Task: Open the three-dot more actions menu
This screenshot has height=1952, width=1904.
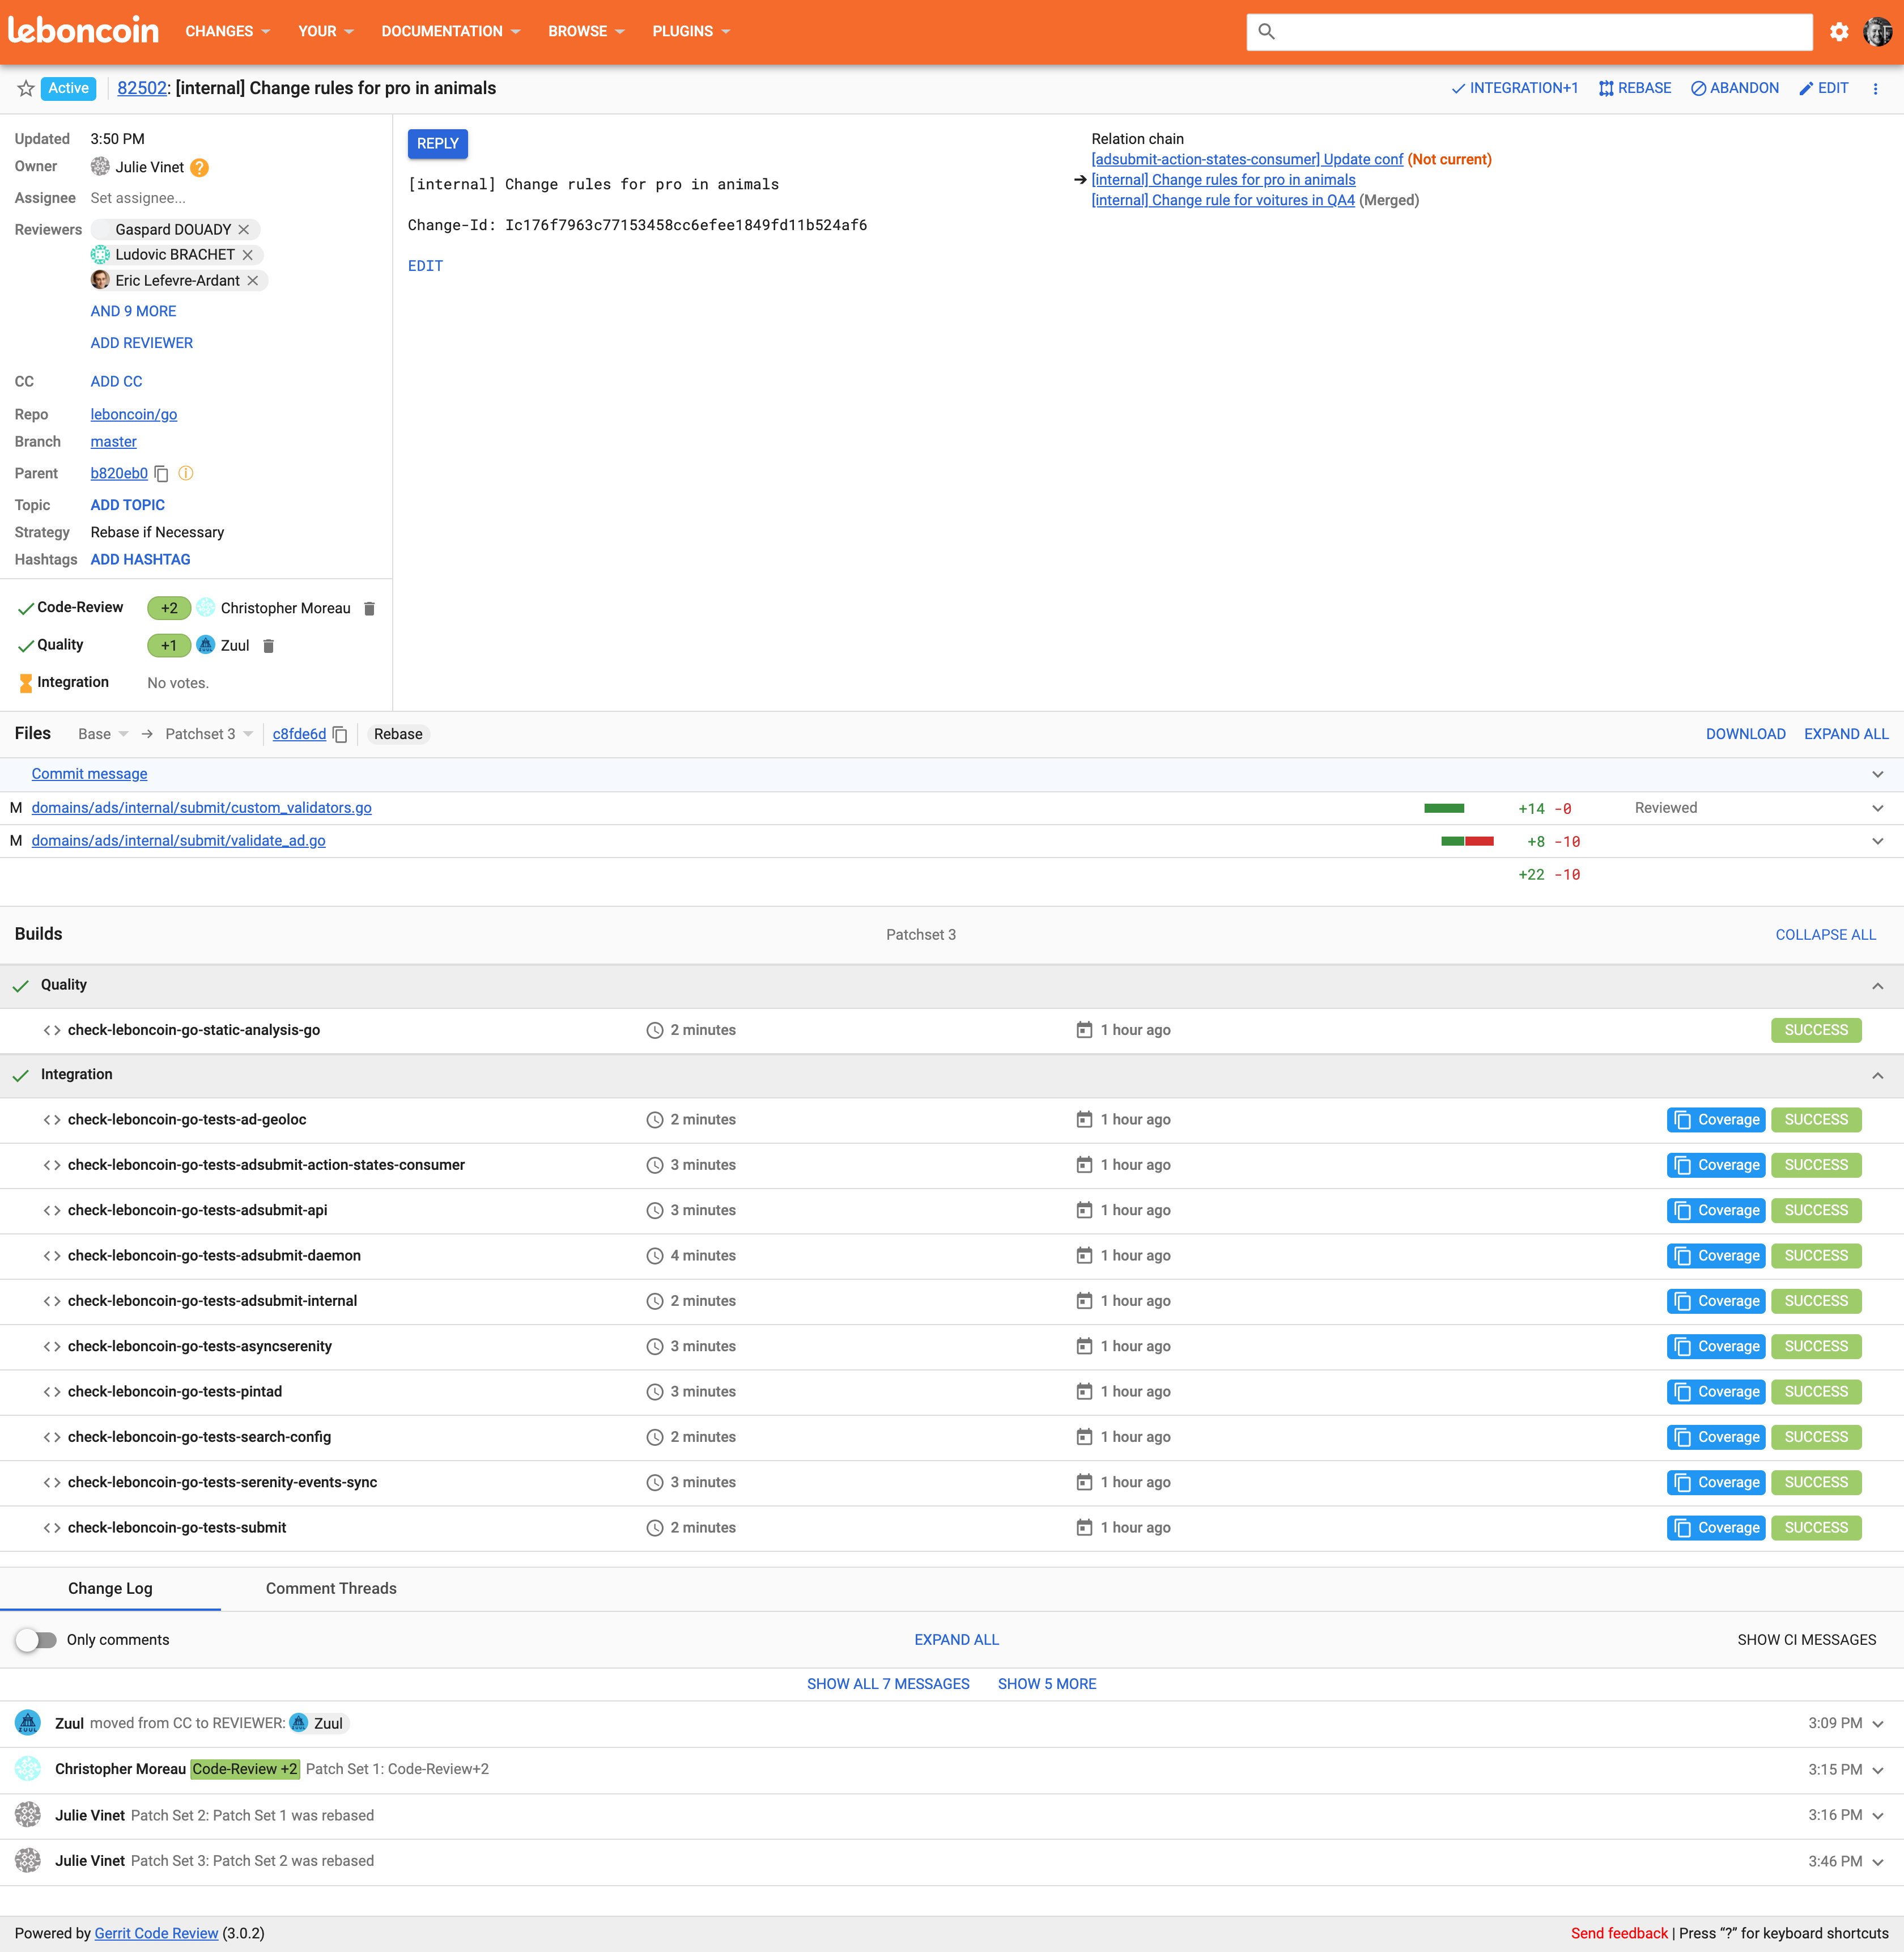Action: coord(1875,89)
